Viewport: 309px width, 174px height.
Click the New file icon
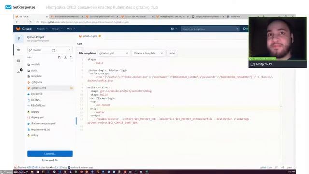tap(59, 58)
